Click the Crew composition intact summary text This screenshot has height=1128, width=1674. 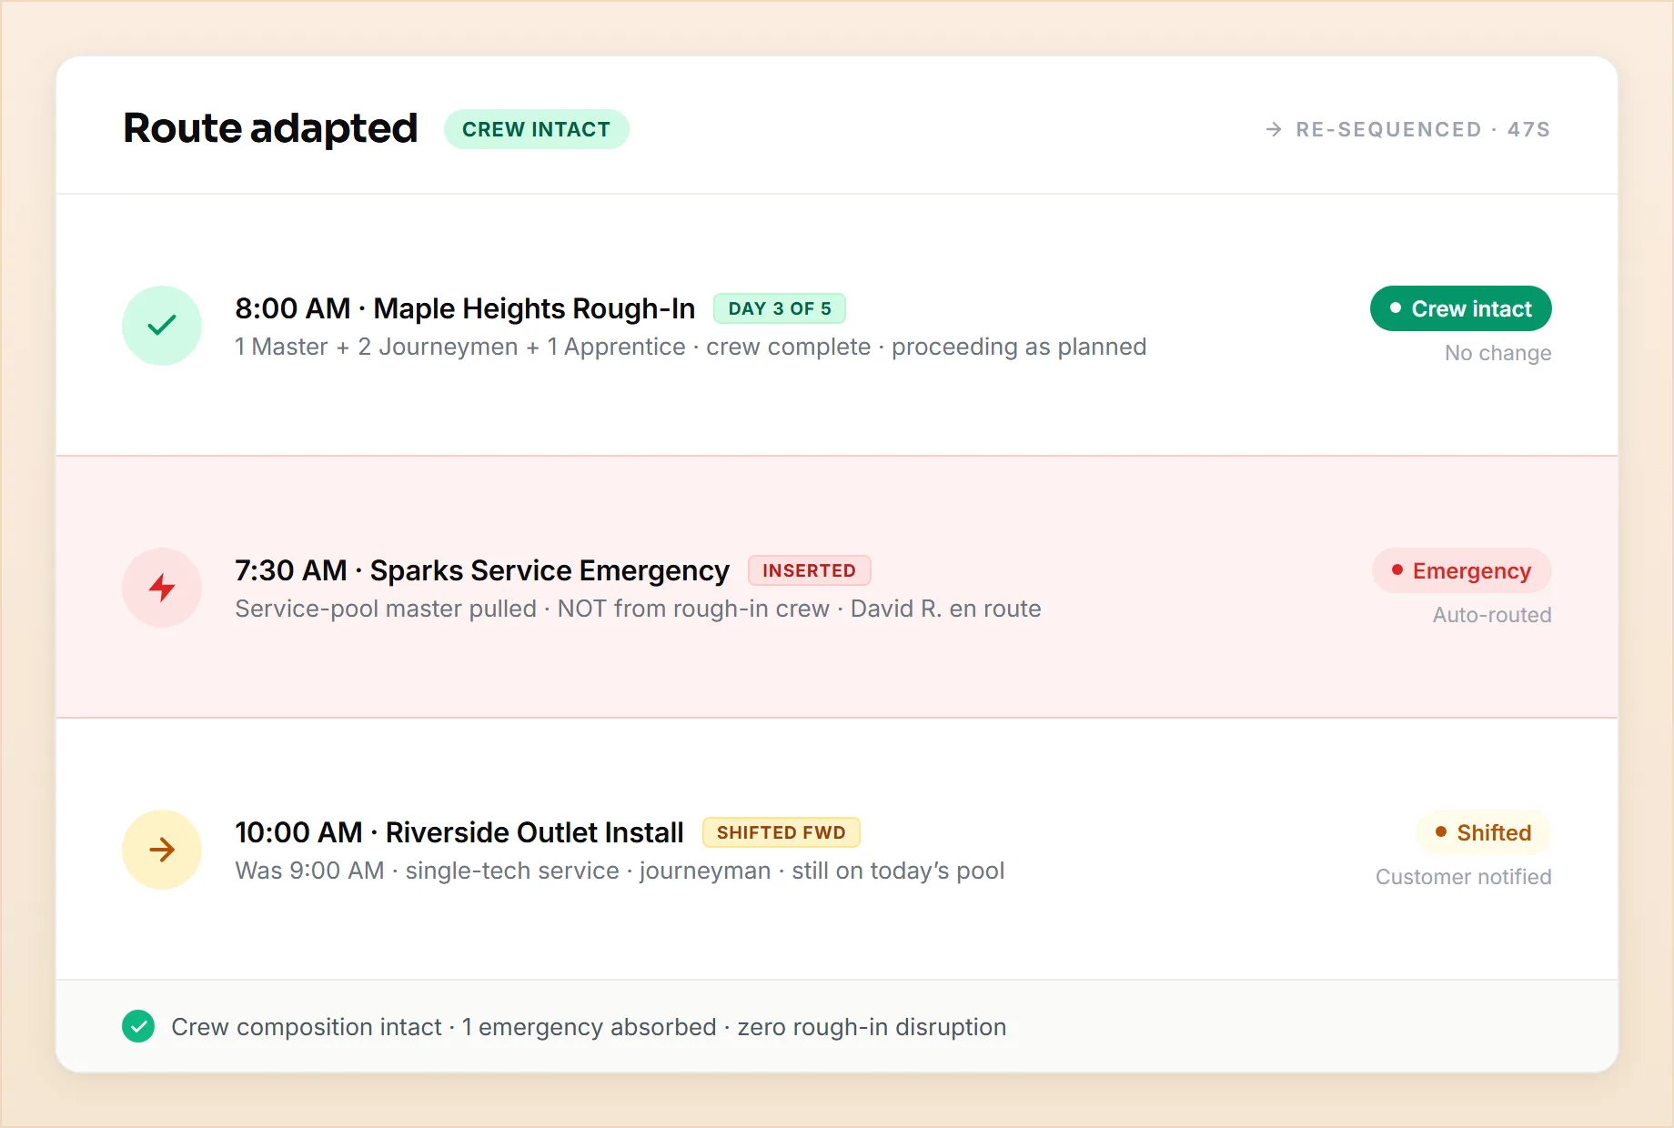point(589,1027)
